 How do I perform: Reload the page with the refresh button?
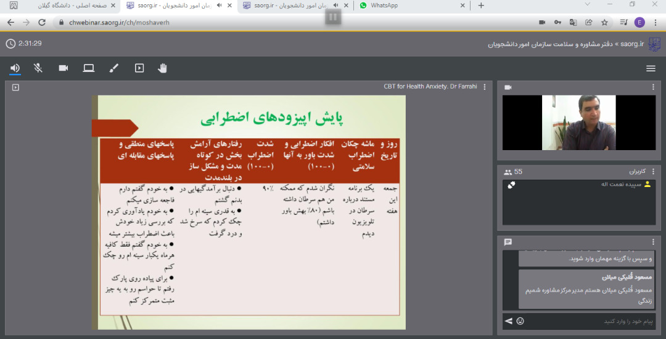tap(42, 22)
